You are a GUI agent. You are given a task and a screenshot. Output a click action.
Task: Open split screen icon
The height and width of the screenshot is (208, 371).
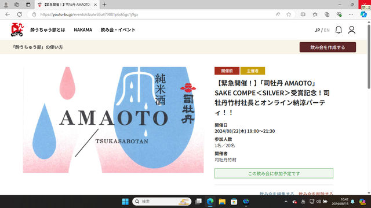(x=303, y=14)
